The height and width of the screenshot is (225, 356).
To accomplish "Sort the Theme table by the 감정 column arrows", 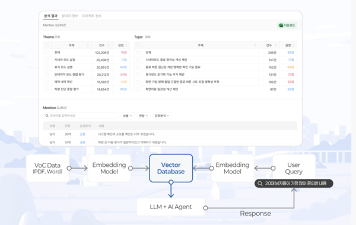I will [x=126, y=46].
